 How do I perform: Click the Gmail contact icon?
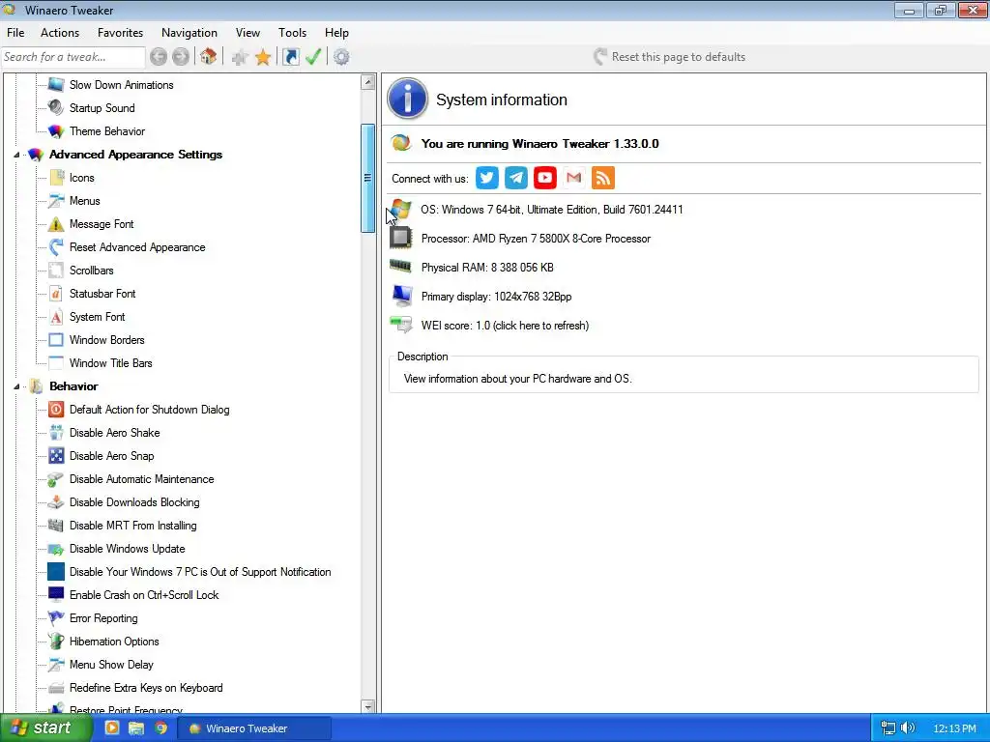pos(574,178)
